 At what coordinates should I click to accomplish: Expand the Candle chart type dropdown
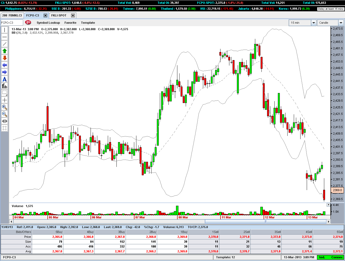pyautogui.click(x=341, y=23)
